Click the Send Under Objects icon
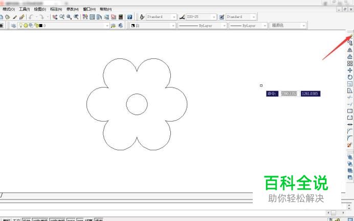 coord(350,178)
